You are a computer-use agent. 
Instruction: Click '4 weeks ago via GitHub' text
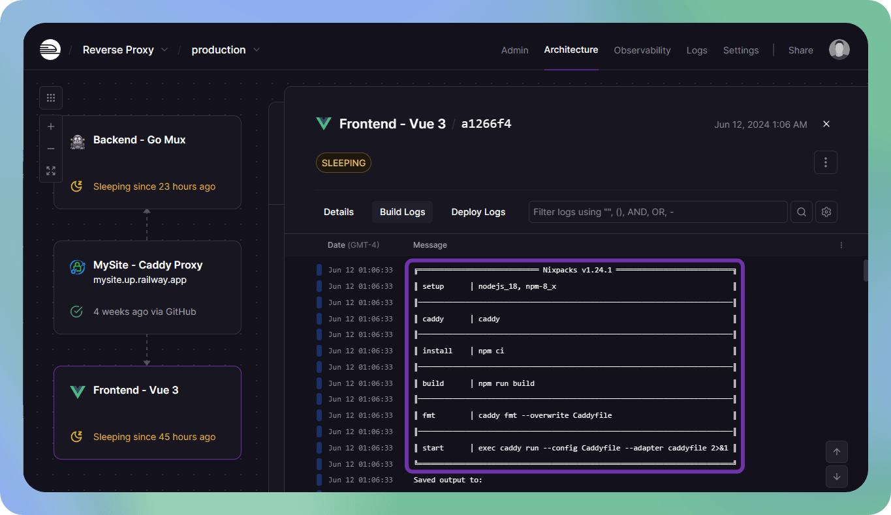tap(145, 312)
